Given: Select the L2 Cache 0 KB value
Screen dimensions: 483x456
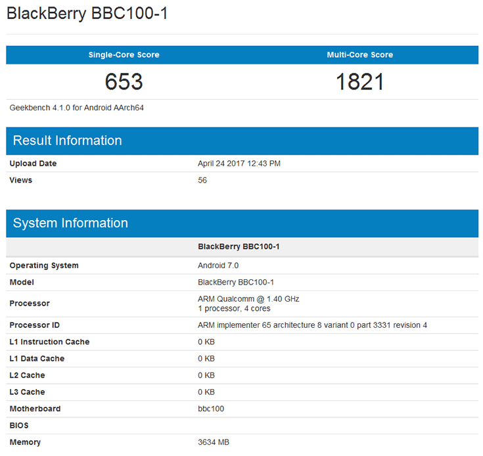Looking at the screenshot, I should click(x=206, y=375).
